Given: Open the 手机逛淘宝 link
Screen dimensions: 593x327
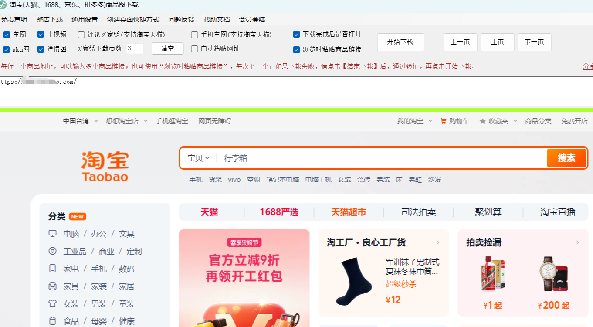Looking at the screenshot, I should tap(172, 121).
